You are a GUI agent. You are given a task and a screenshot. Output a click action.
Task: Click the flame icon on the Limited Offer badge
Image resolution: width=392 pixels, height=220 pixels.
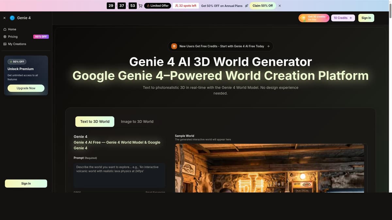tap(148, 6)
